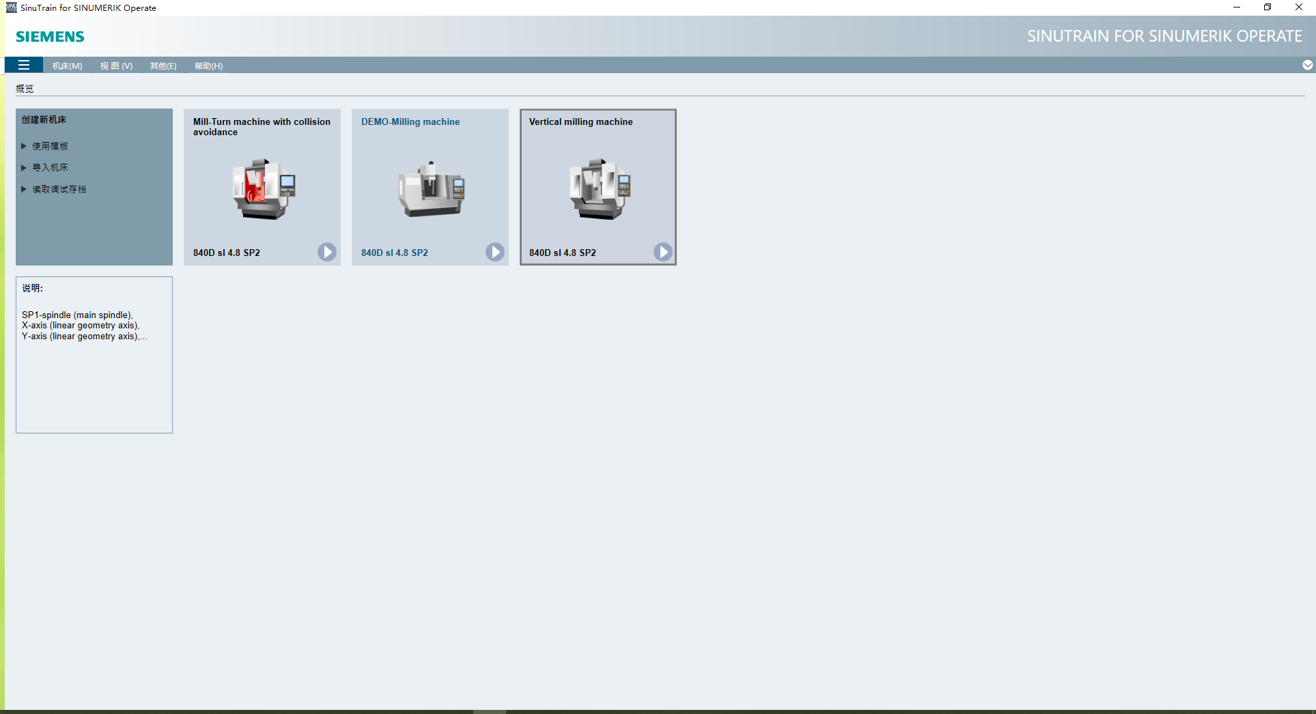Screen dimensions: 1316x714
Task: Click the SP1-spindle description text
Action: [x=84, y=326]
